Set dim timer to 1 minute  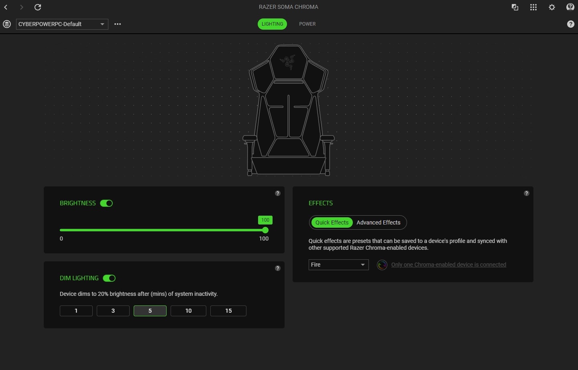pyautogui.click(x=76, y=311)
